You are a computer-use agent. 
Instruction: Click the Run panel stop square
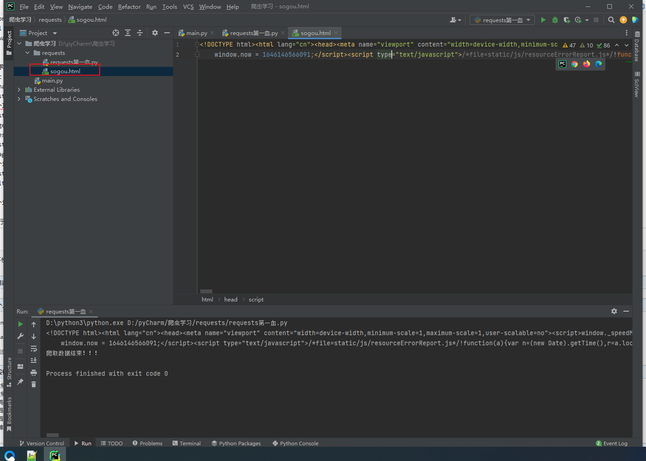tap(20, 351)
